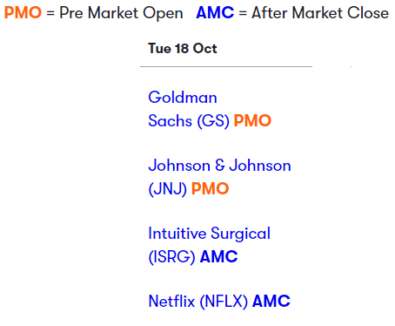
Task: Click the (JNJ) ticker symbol
Action: [x=167, y=189]
